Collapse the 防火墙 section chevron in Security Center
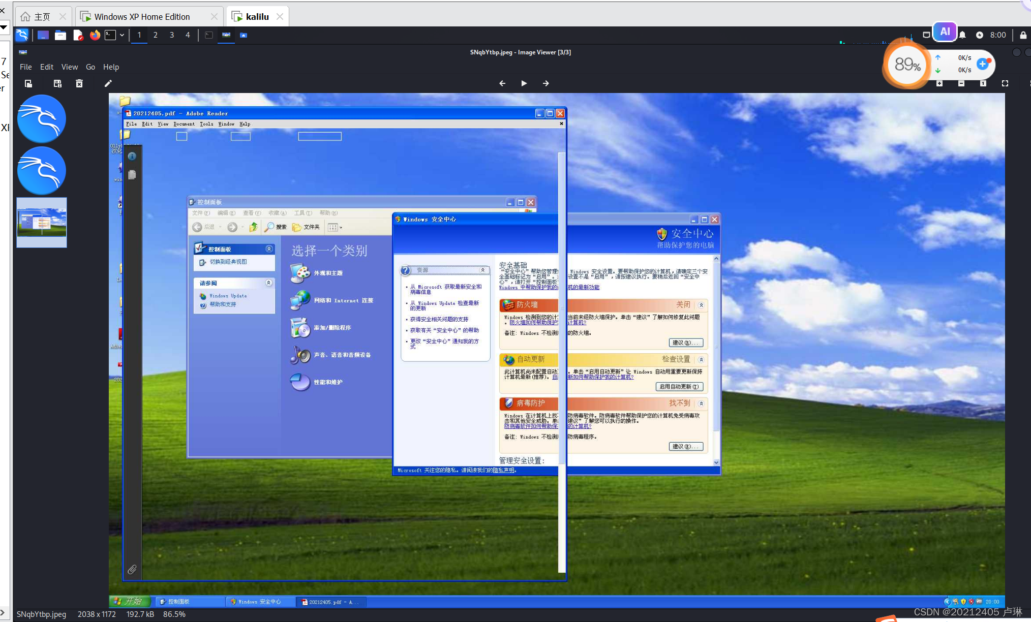1031x622 pixels. tap(701, 305)
